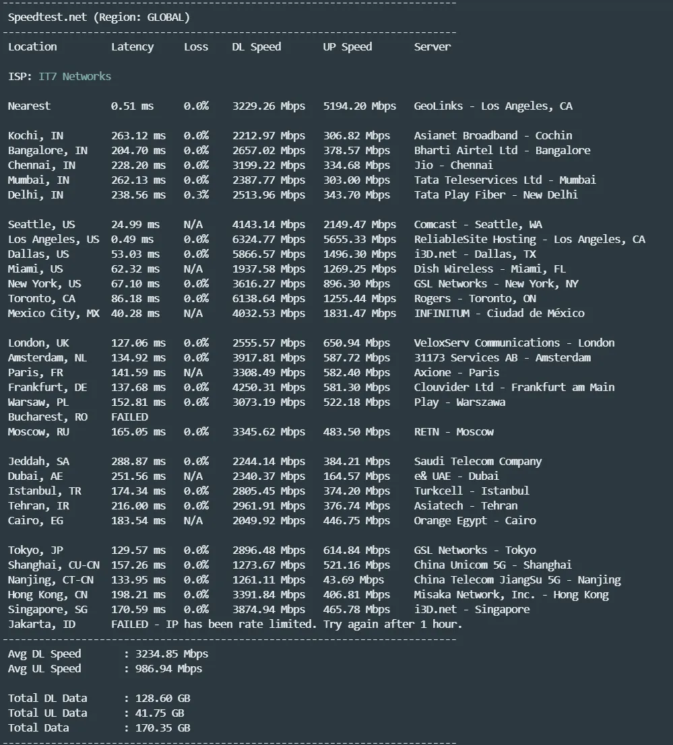The height and width of the screenshot is (745, 673).
Task: Click the UP Speed column header
Action: click(347, 47)
